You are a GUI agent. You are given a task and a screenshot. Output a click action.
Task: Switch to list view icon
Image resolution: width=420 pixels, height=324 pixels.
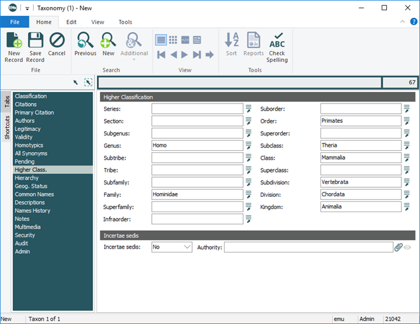tap(161, 40)
